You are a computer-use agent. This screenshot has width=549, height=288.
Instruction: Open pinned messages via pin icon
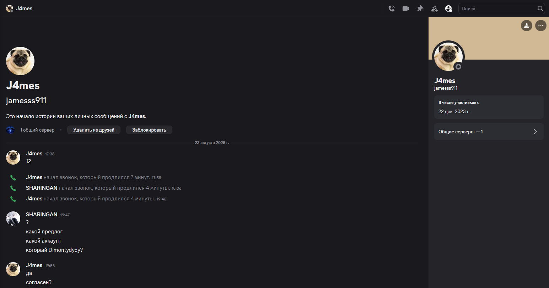420,9
